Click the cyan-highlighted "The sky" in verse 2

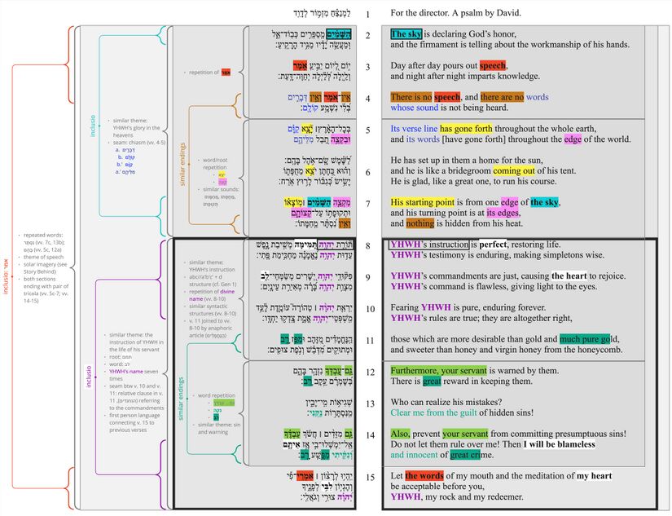[x=406, y=34]
